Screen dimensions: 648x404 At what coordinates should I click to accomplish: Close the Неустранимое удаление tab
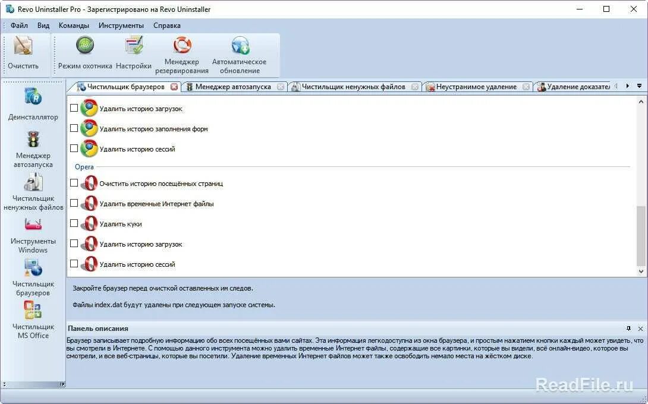(x=526, y=87)
